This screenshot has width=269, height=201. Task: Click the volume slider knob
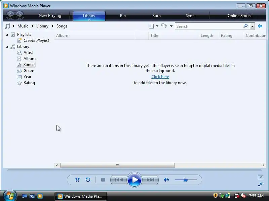tap(186, 180)
